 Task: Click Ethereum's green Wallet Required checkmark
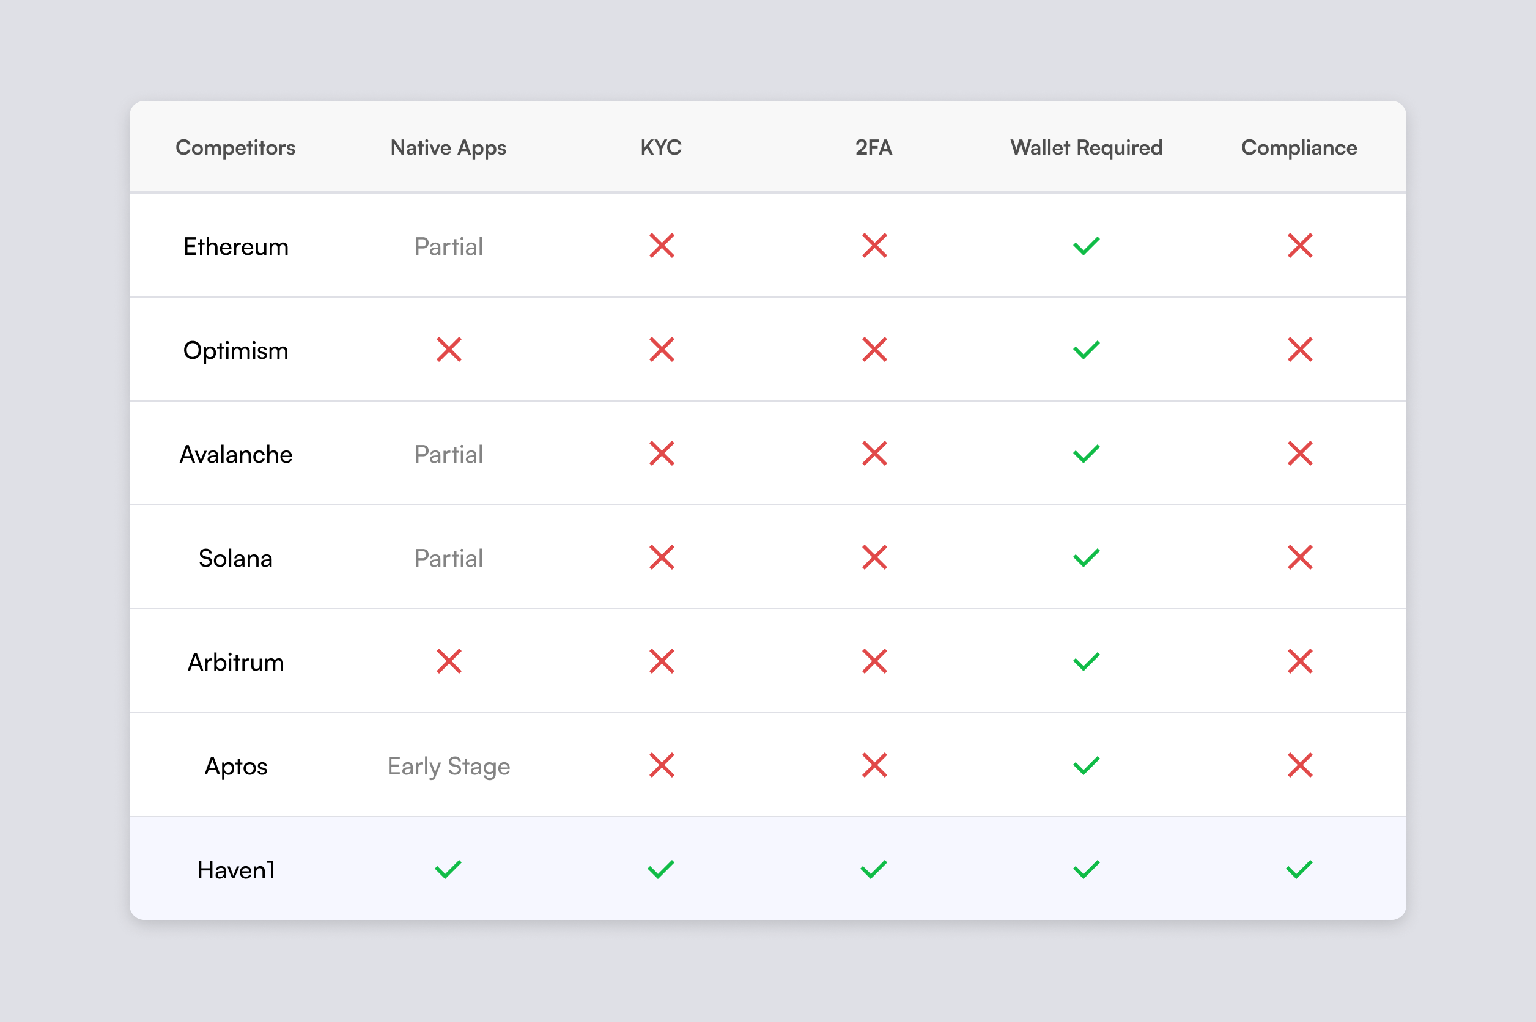click(1086, 246)
